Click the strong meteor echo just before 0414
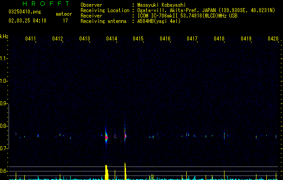 (x=106, y=137)
